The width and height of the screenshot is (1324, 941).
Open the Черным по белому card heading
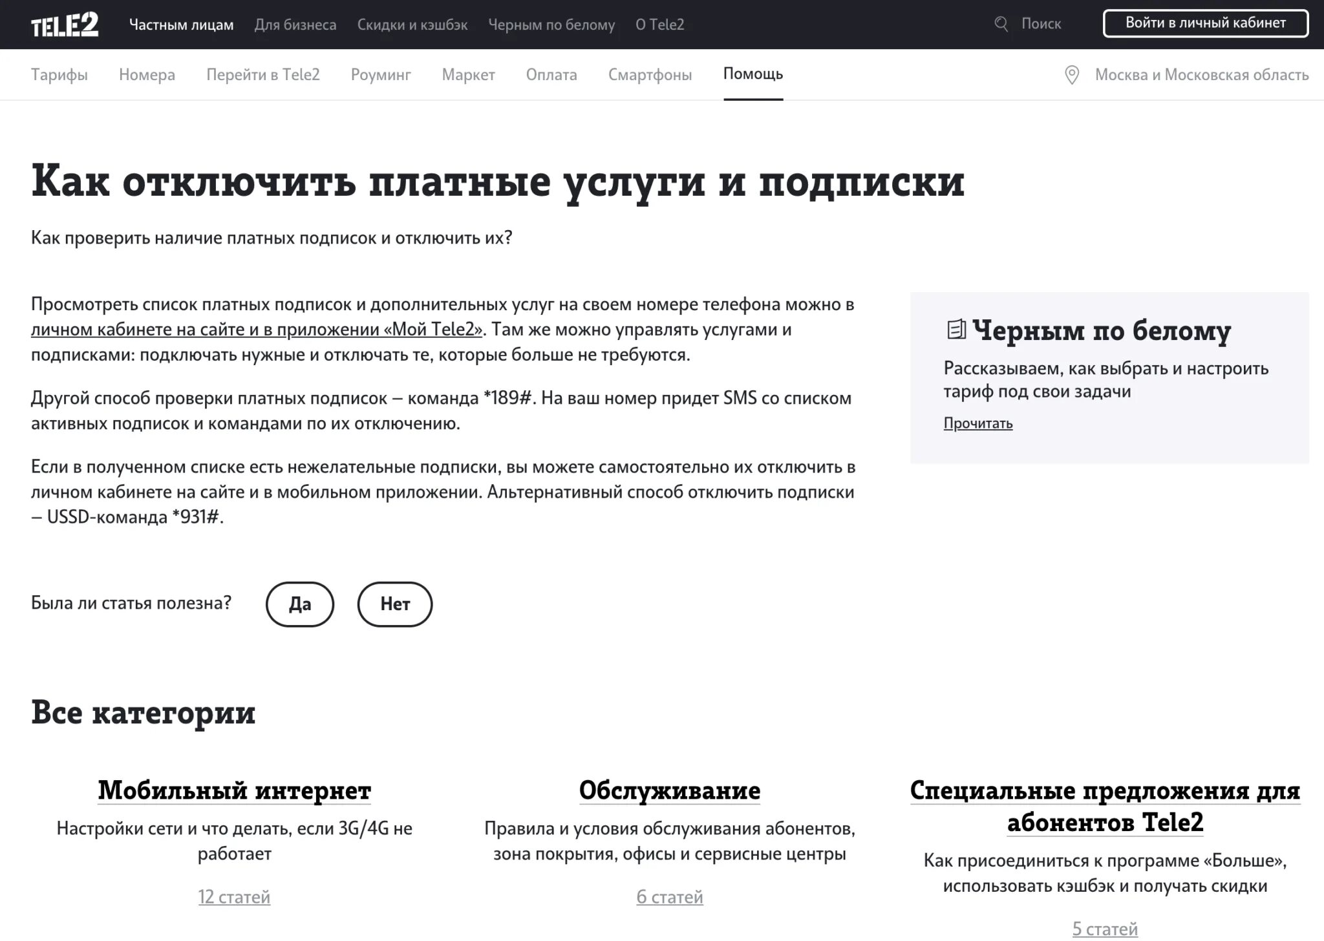coord(1102,330)
